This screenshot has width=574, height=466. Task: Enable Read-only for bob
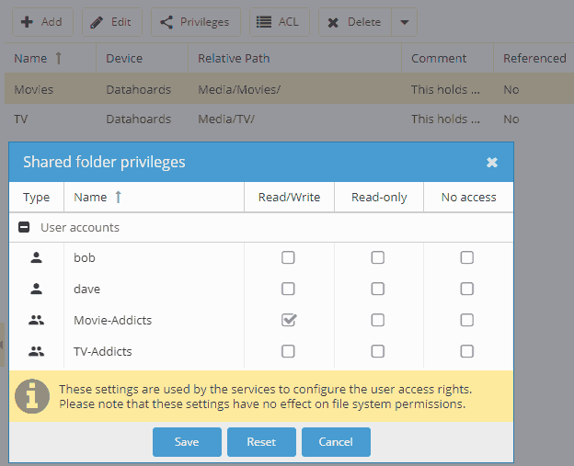[377, 258]
